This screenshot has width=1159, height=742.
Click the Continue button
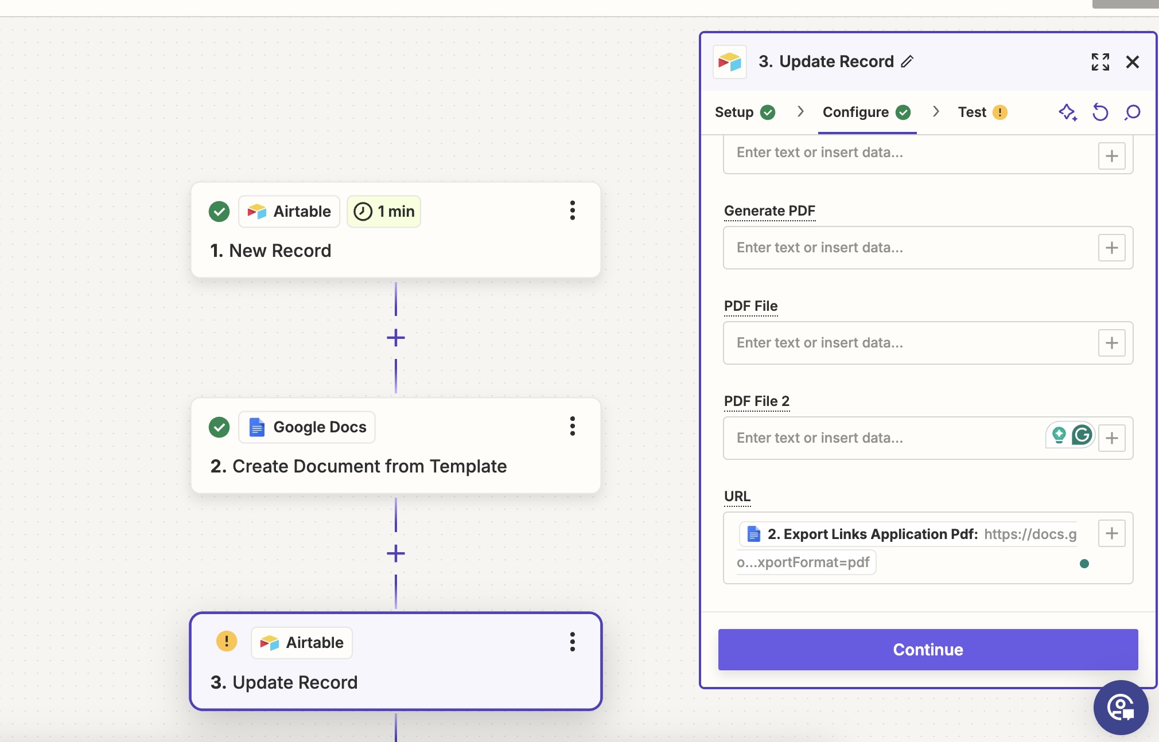click(x=928, y=650)
